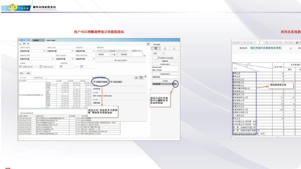The width and height of the screenshot is (301, 169).
Task: Click the red remove icon beside the filter range
Action: pos(144,55)
